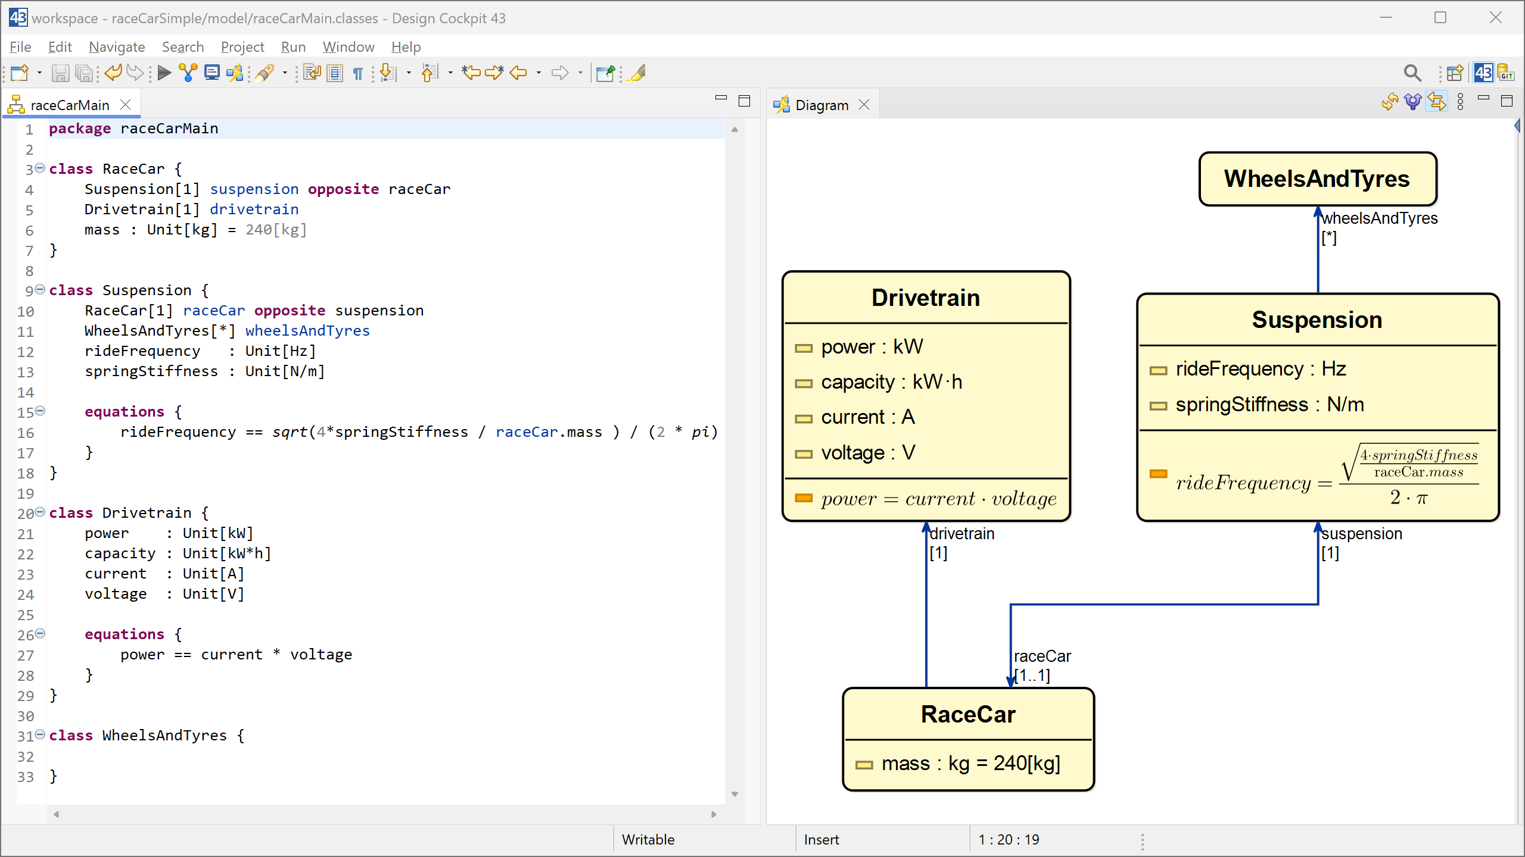The image size is (1525, 857).
Task: Collapse the RaceCar class fold marker
Action: point(40,168)
